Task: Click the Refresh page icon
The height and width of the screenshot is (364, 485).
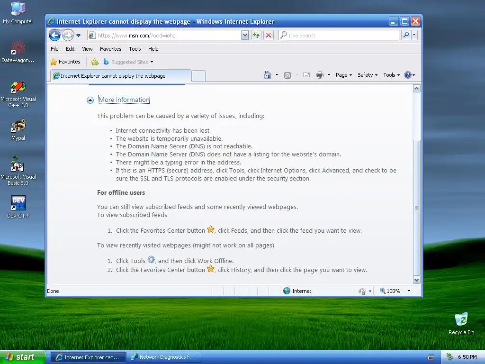Action: [x=256, y=35]
